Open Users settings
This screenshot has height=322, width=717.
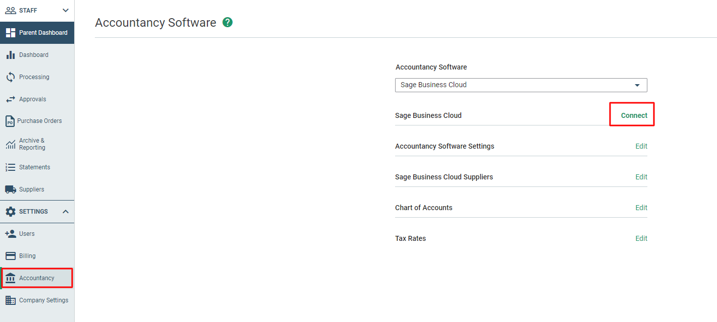[37, 234]
